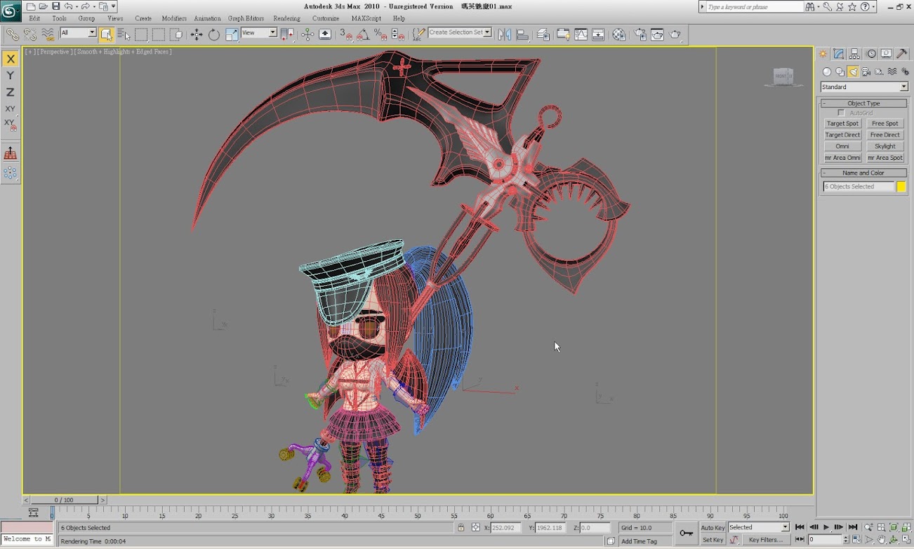Open the quick access toolbar dropdown arrow
The width and height of the screenshot is (914, 549).
[x=114, y=6]
